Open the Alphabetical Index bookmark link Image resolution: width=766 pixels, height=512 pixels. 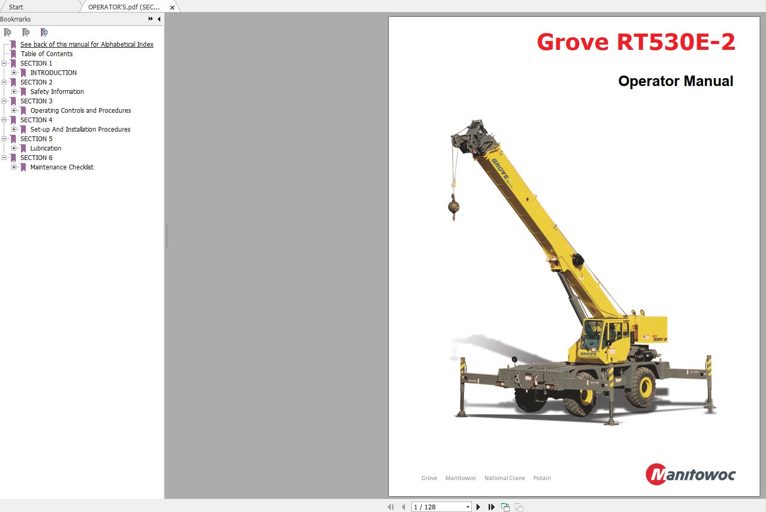tap(87, 45)
